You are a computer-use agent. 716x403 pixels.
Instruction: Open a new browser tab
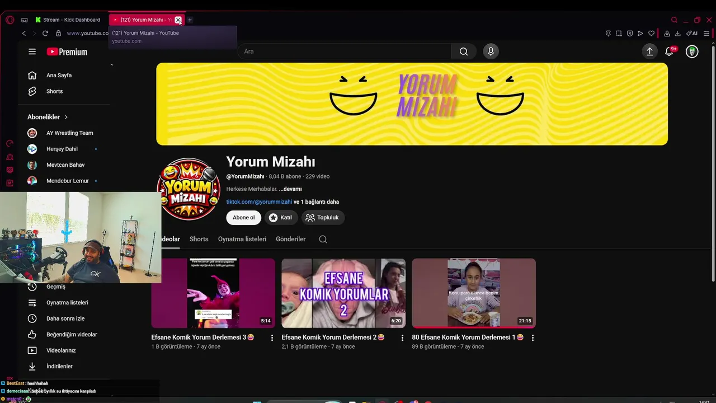[x=190, y=20]
